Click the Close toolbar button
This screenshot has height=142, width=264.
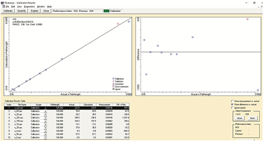(46, 11)
